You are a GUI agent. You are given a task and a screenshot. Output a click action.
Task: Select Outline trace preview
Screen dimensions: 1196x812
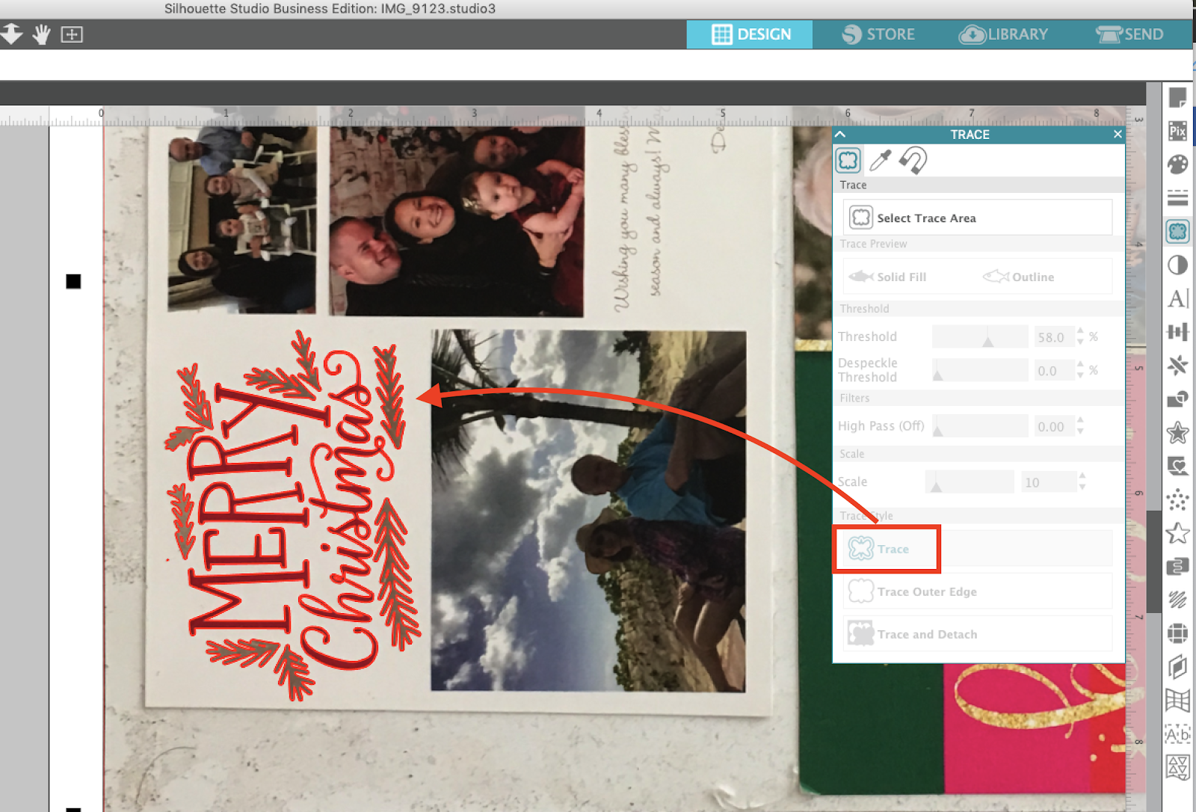[x=1018, y=277]
